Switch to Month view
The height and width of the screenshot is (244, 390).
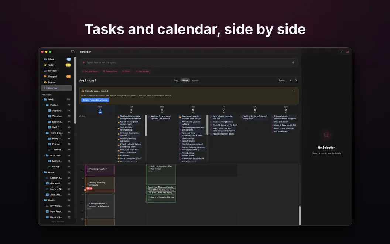pos(195,81)
